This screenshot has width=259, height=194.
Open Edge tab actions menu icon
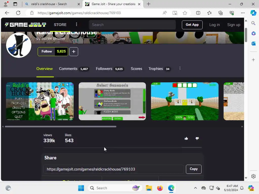(x=15, y=4)
